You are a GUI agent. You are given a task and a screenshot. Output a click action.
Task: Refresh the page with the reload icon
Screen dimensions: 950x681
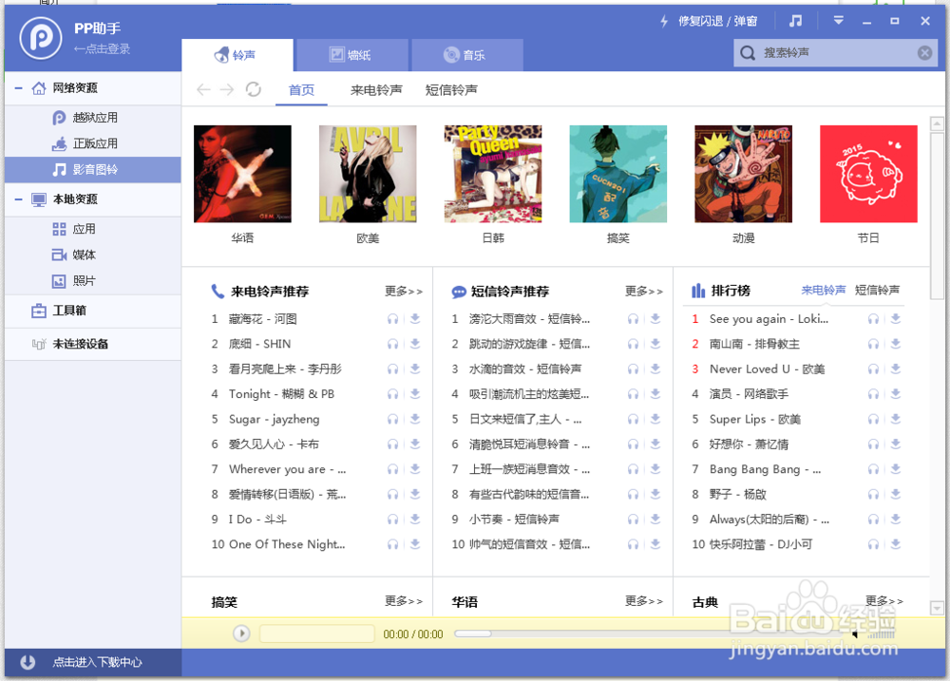click(x=254, y=89)
